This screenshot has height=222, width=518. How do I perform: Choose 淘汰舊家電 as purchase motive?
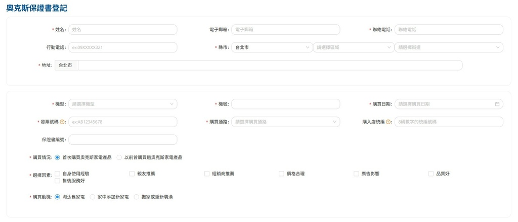point(58,197)
